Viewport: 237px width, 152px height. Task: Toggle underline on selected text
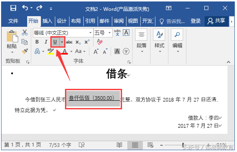click(x=55, y=42)
